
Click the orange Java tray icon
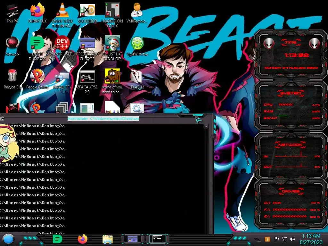[267, 239]
